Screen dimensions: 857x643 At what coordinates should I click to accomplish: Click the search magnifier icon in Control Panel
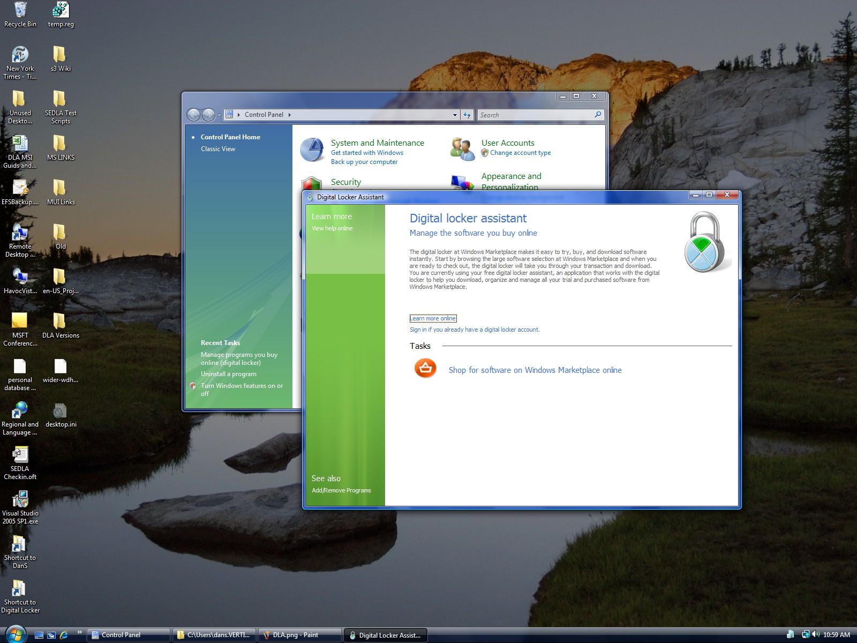[598, 115]
